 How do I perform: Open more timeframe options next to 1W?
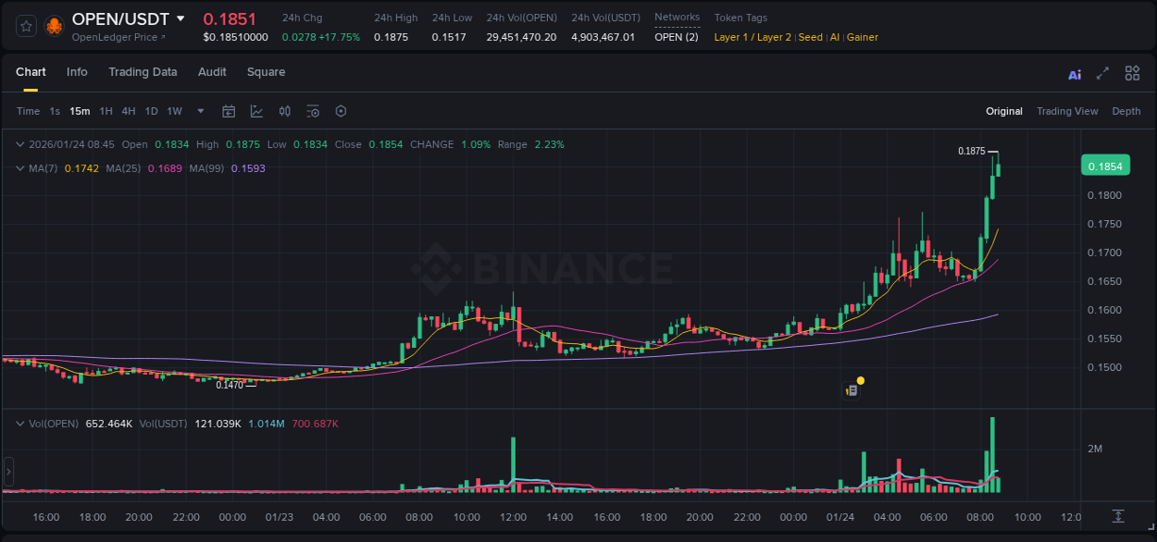pos(200,111)
